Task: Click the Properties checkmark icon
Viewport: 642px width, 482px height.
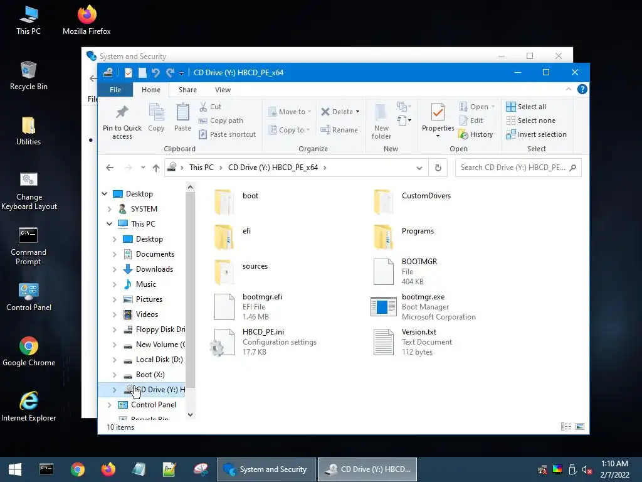Action: coord(438,112)
